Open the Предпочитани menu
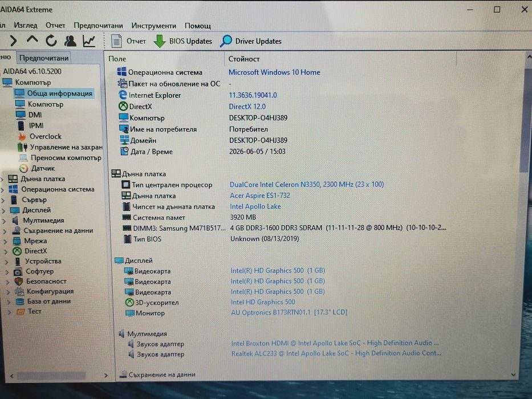532x399 pixels. pyautogui.click(x=99, y=26)
